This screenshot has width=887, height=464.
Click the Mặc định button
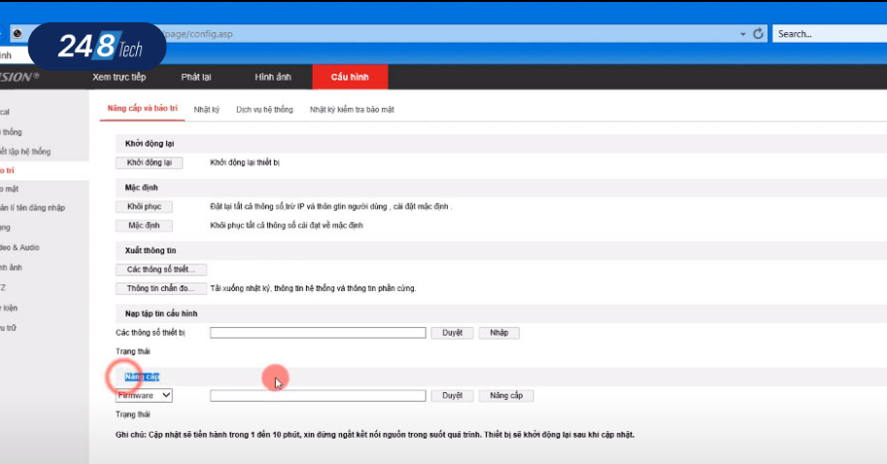tap(144, 225)
